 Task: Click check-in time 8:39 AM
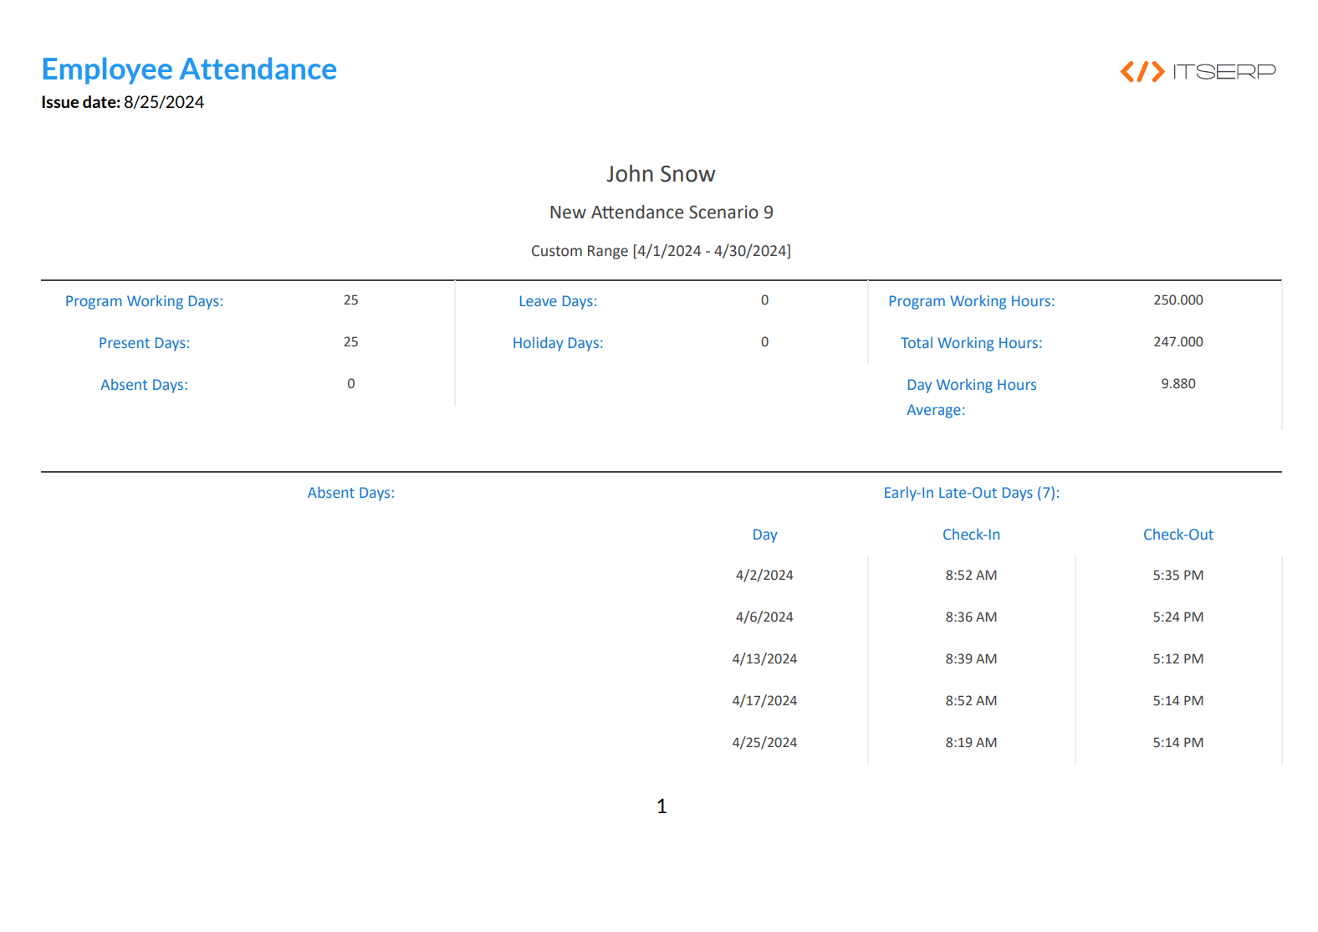pos(972,659)
